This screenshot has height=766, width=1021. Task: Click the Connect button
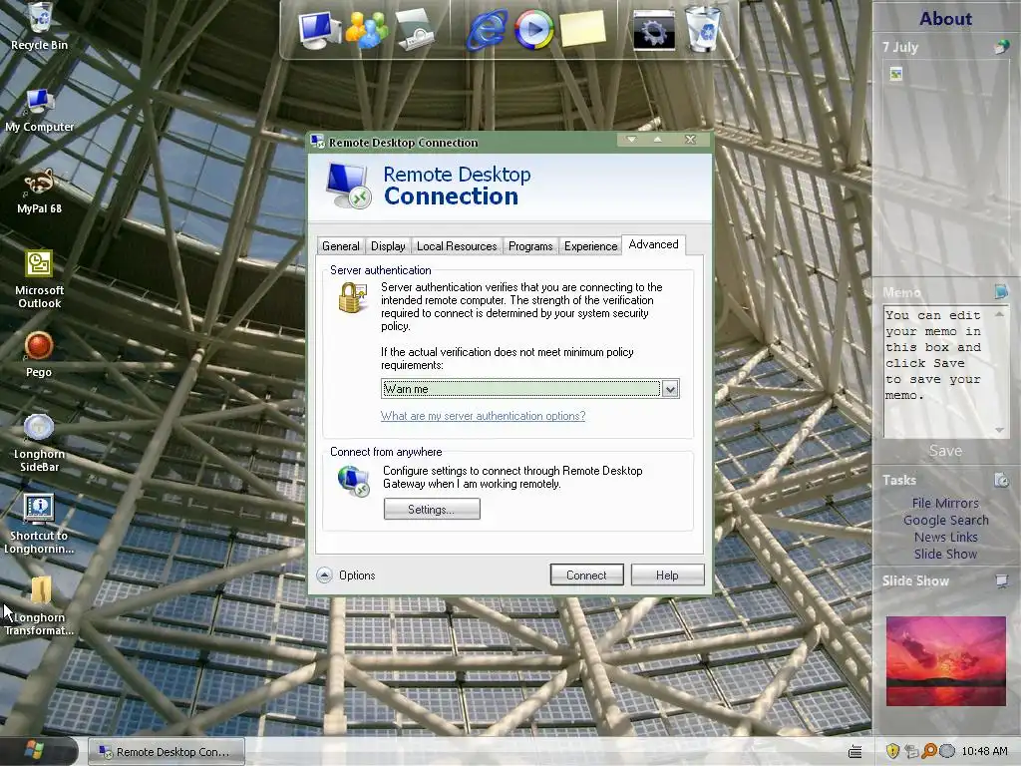click(586, 575)
